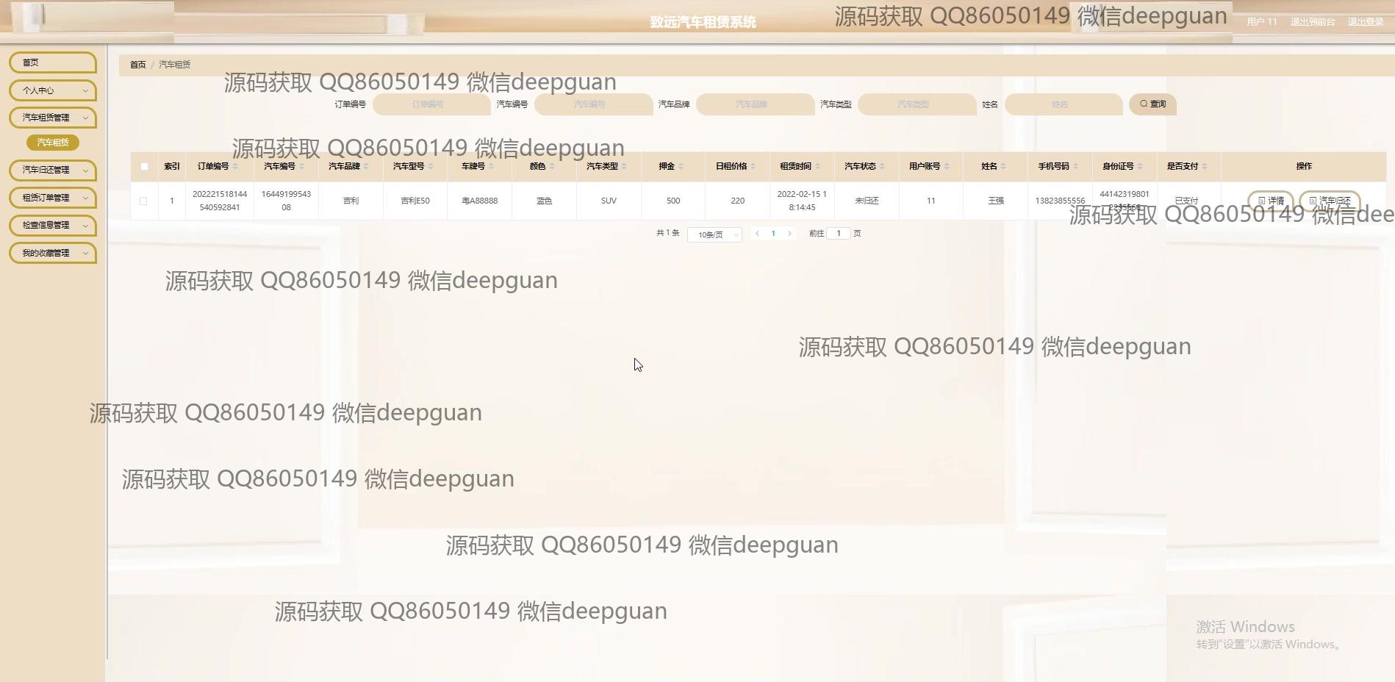
Task: Click the 汽车型号 column sort icon
Action: (431, 167)
